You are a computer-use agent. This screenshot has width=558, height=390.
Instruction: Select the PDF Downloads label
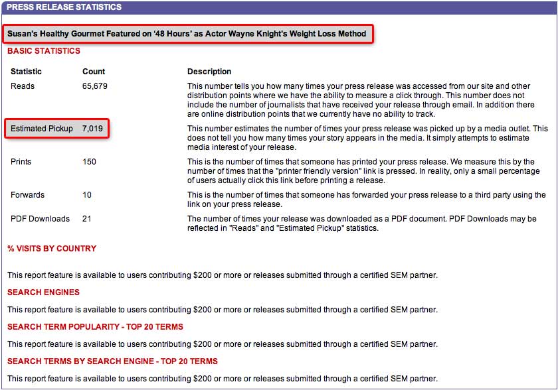[x=41, y=218]
